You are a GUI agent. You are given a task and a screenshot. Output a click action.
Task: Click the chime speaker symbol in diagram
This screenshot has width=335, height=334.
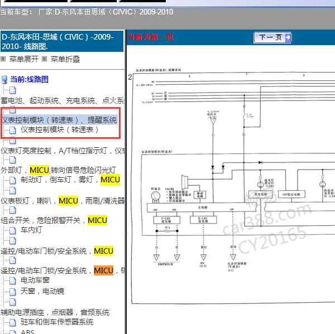185,182
